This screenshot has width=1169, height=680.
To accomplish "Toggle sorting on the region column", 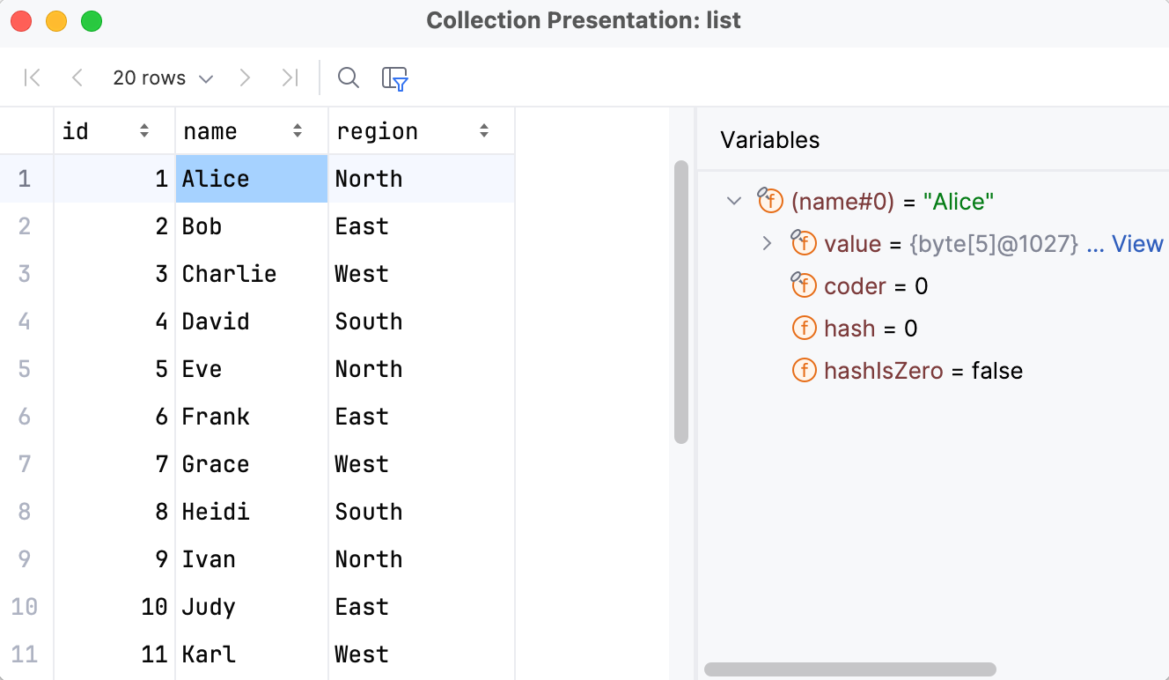I will [483, 129].
